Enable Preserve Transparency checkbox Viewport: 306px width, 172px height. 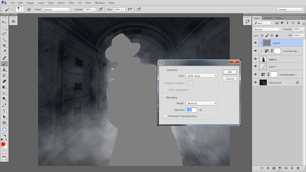[165, 116]
